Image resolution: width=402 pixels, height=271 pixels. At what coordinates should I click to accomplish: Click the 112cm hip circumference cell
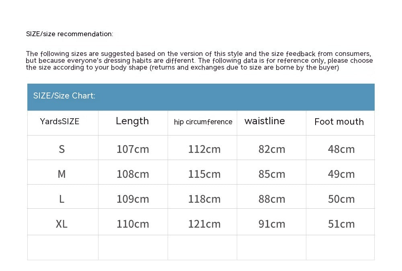coord(204,149)
